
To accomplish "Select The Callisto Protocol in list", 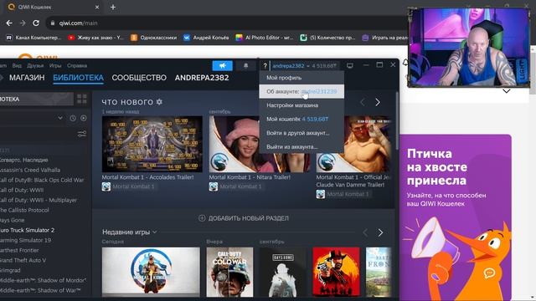I will (x=24, y=210).
